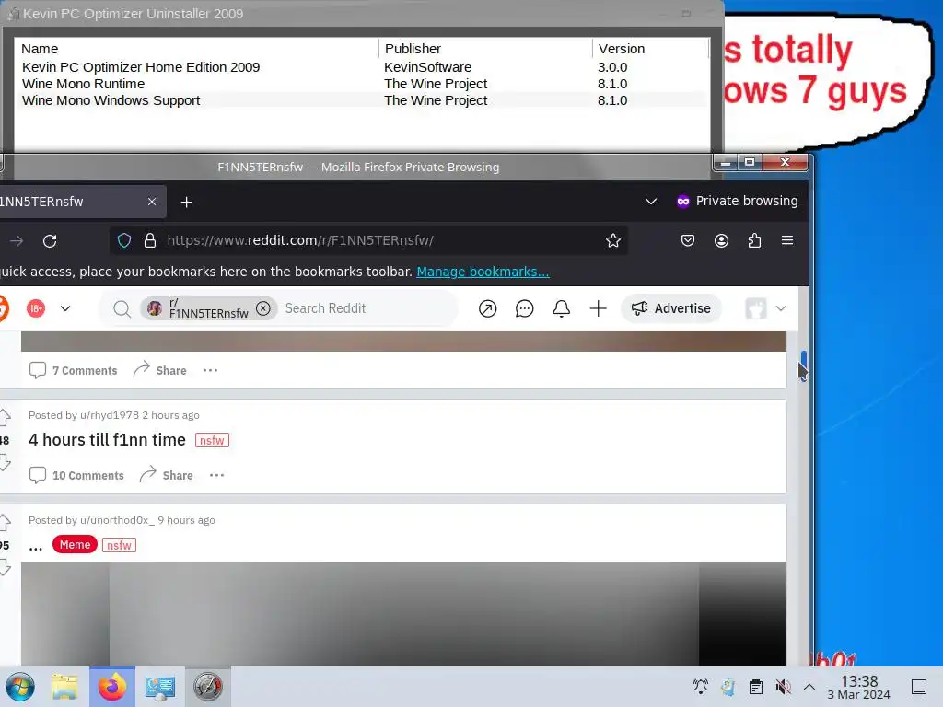This screenshot has height=707, width=943.
Task: Click the Private browsing indicator
Action: click(x=738, y=201)
